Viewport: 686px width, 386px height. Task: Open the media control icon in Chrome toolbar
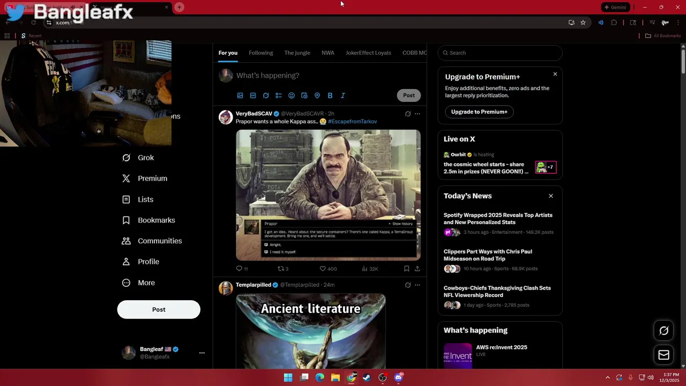pyautogui.click(x=652, y=23)
